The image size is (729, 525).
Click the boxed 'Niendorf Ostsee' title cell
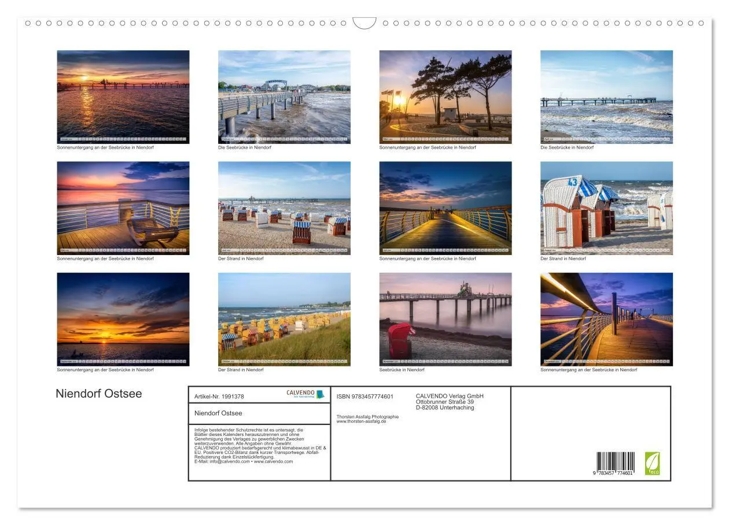(x=259, y=413)
